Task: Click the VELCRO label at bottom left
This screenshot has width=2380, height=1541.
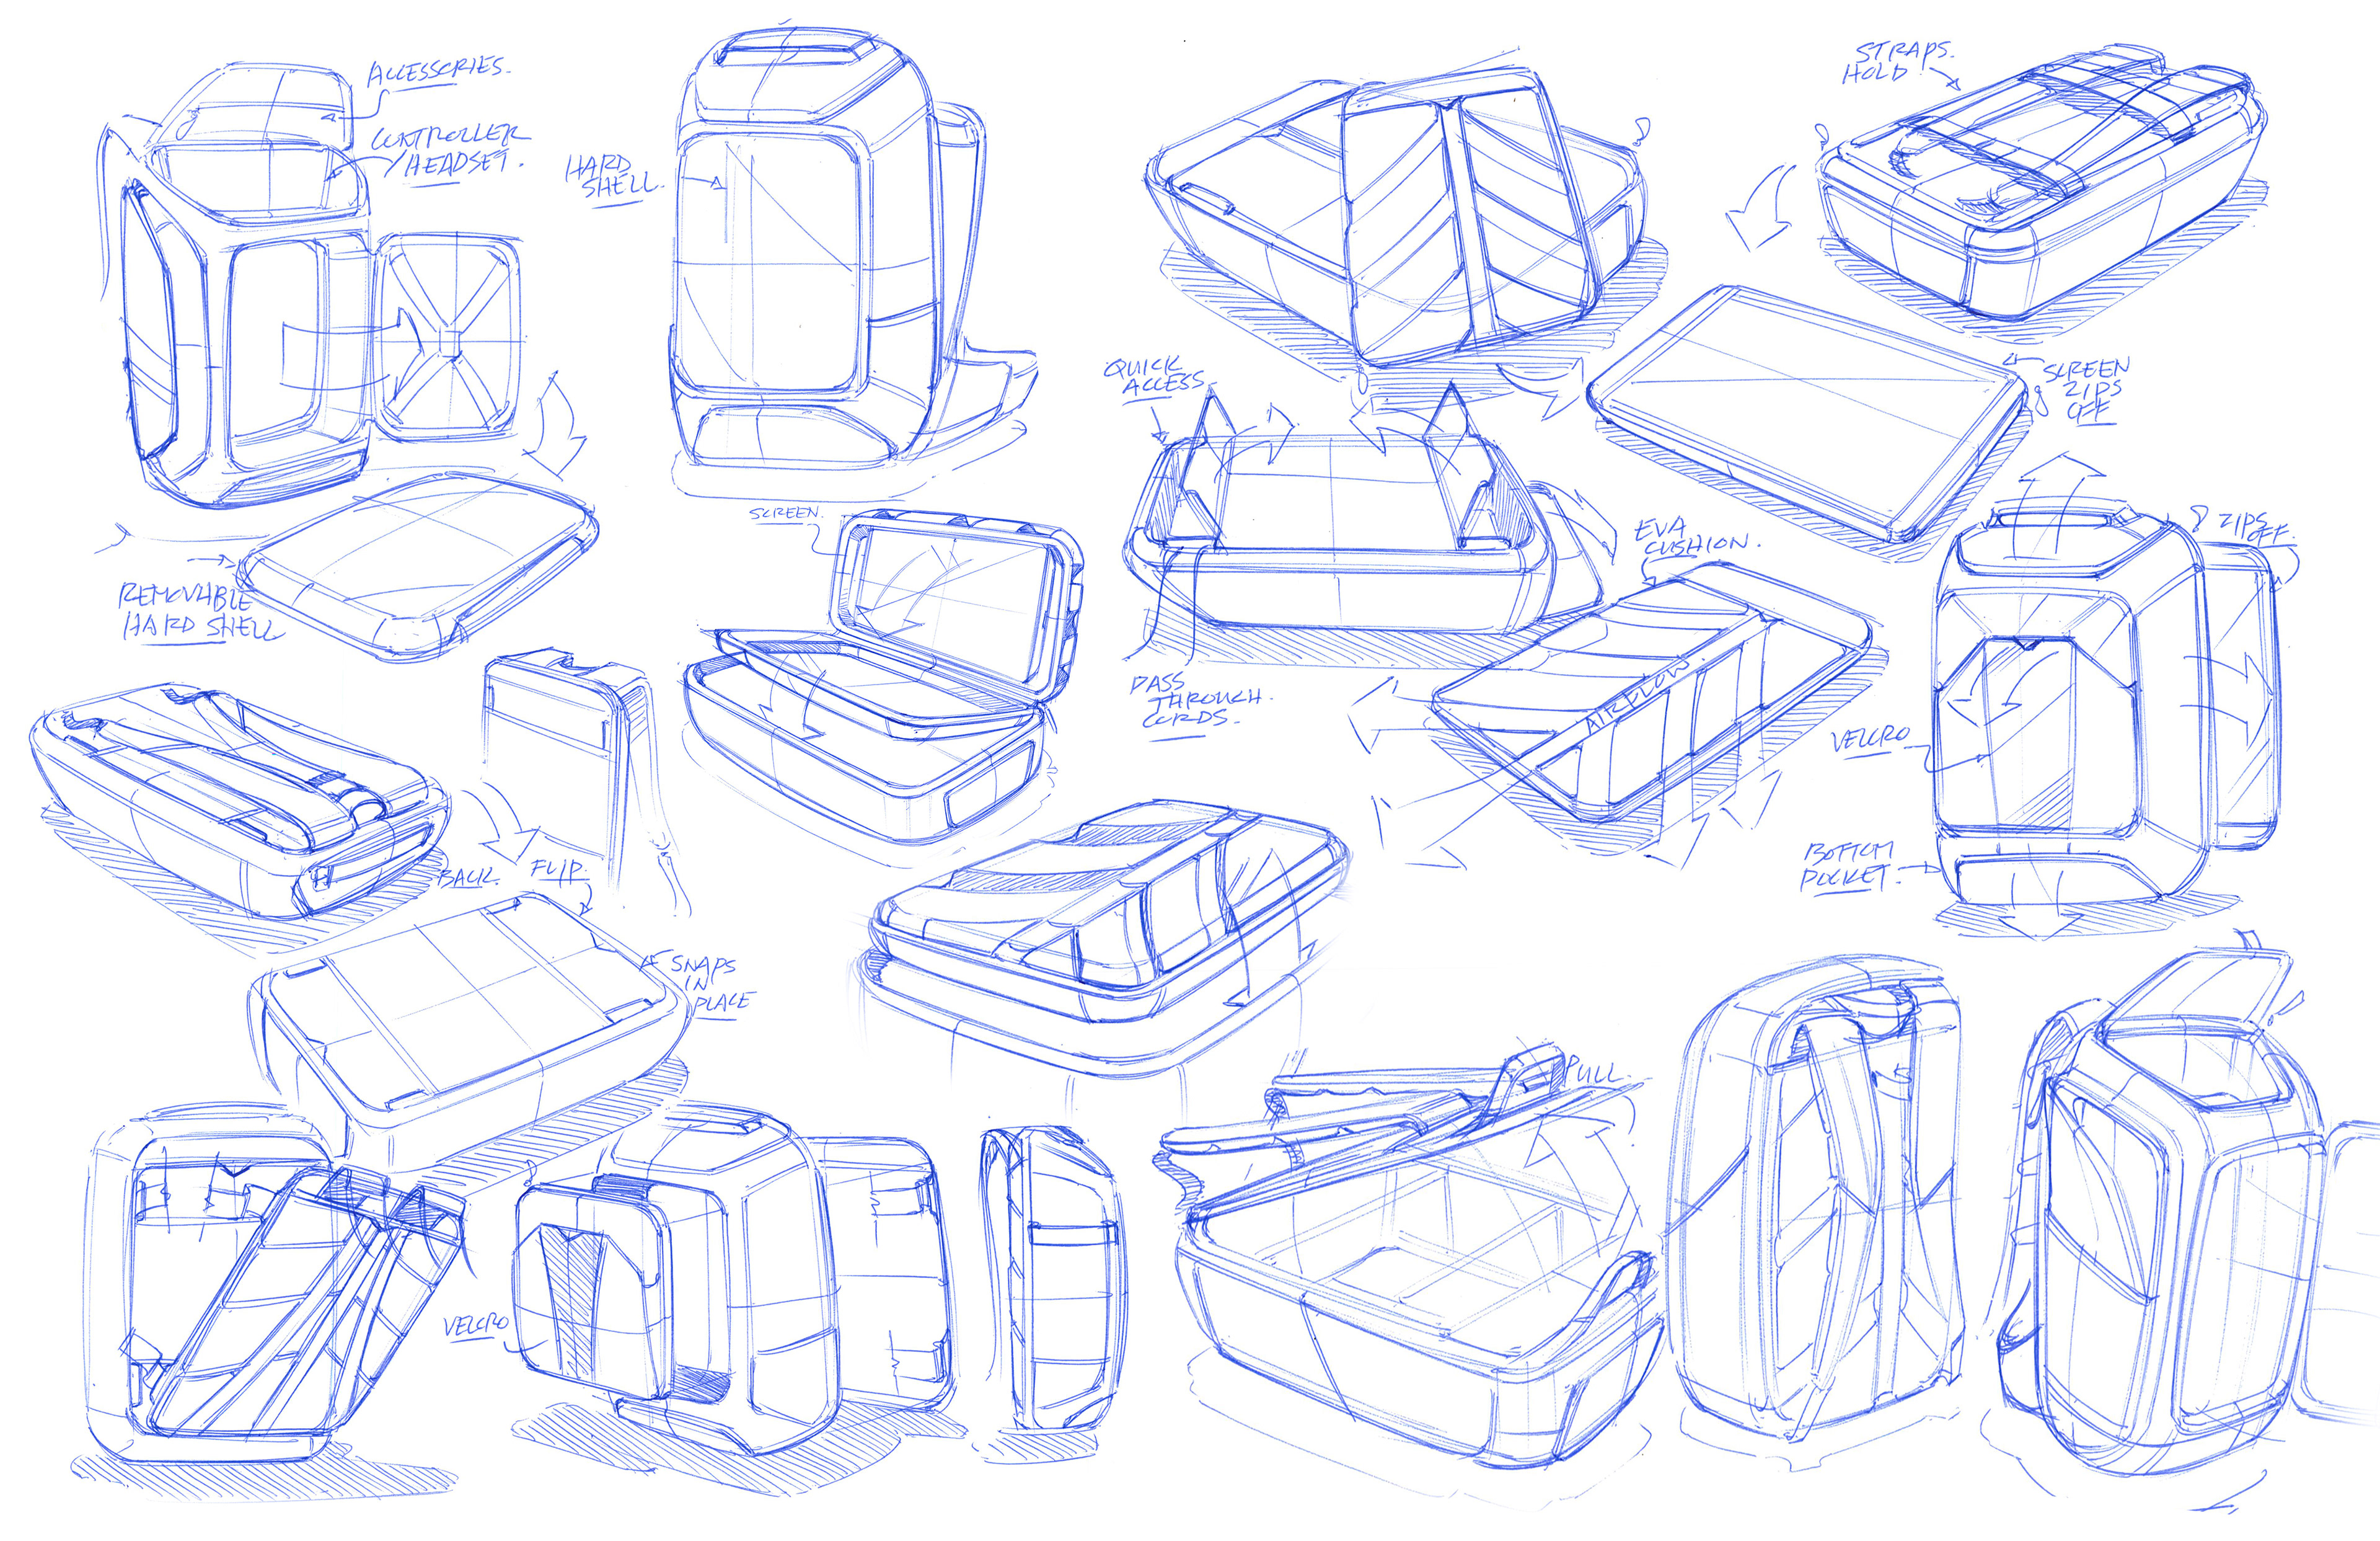Action: pyautogui.click(x=476, y=1325)
